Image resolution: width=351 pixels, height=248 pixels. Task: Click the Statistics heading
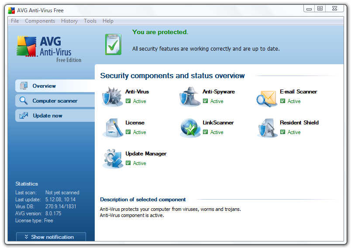(27, 184)
